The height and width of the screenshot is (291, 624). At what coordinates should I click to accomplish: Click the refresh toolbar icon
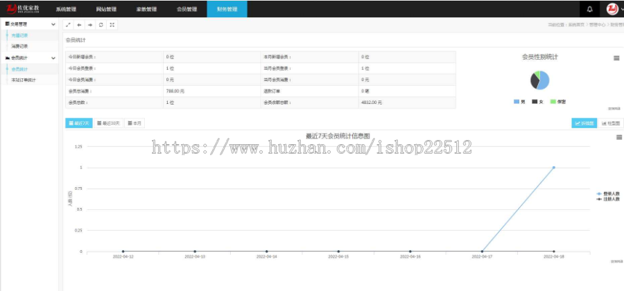point(101,25)
